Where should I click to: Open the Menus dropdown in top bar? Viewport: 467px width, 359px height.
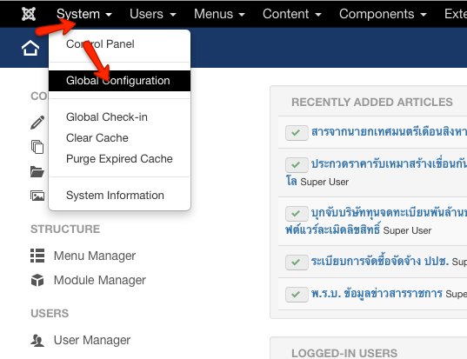tap(219, 14)
